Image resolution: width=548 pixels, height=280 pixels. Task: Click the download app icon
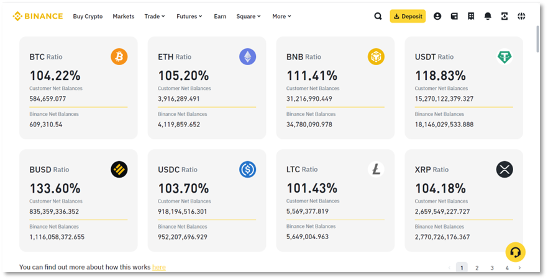coord(505,17)
